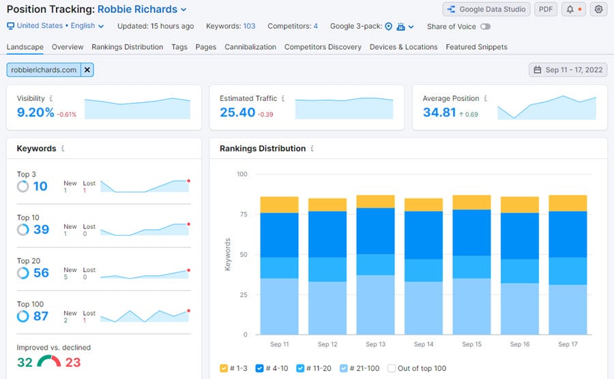Image resolution: width=614 pixels, height=379 pixels.
Task: Open the Sep 11 - 17, 2022 date picker
Action: coord(568,70)
